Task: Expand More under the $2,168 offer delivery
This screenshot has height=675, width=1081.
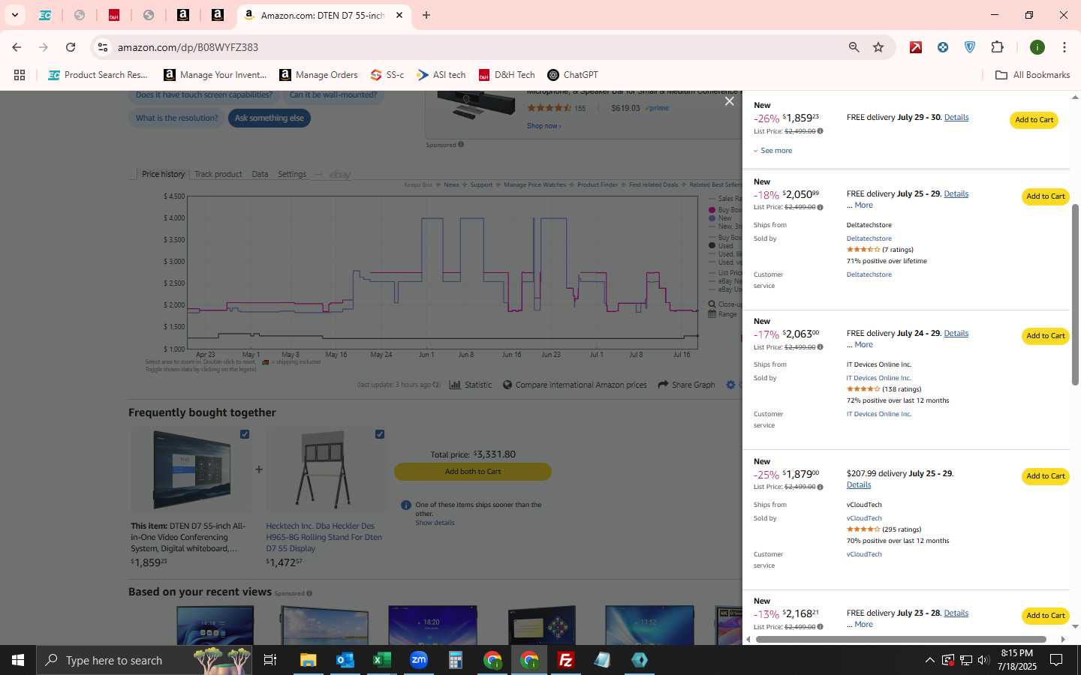Action: [x=863, y=625]
